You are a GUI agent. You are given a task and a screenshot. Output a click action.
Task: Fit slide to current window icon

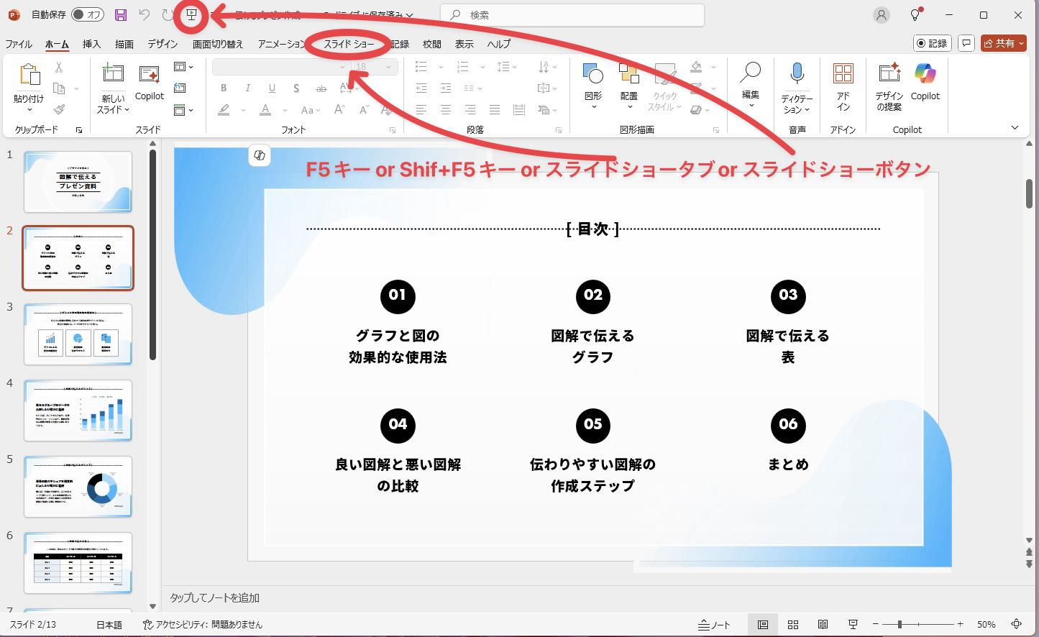click(1017, 625)
